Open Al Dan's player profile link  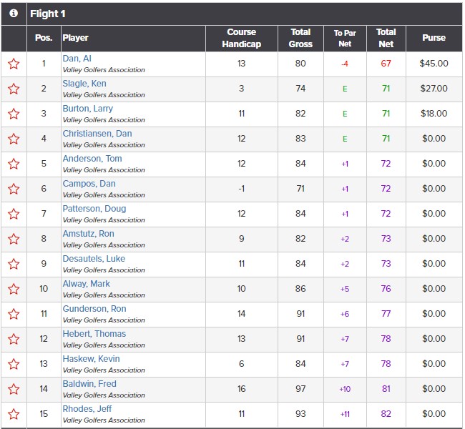77,59
